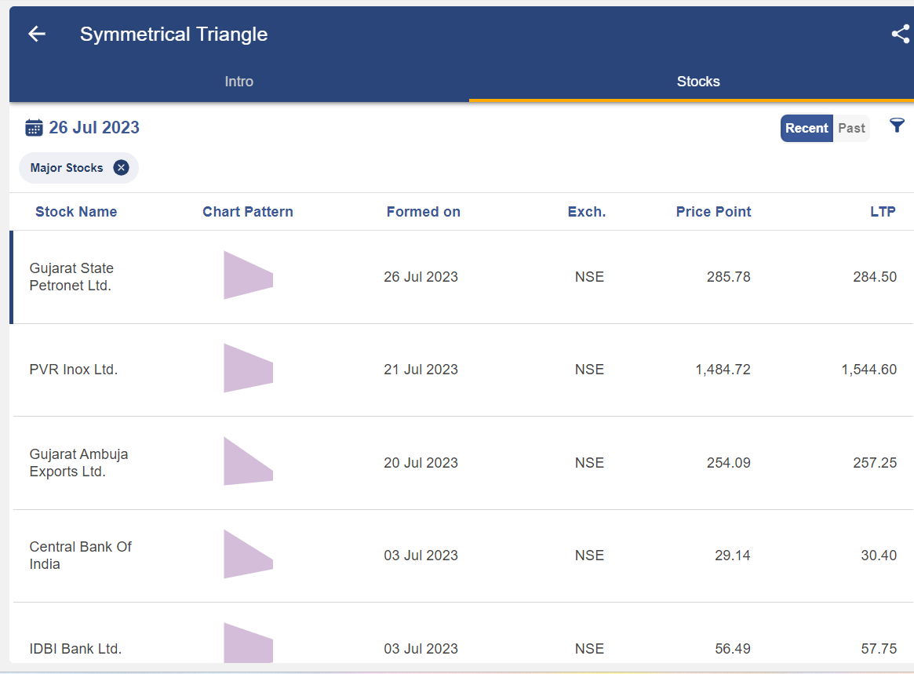Remove the Major Stocks filter chip
The width and height of the screenshot is (914, 674).
pyautogui.click(x=121, y=168)
